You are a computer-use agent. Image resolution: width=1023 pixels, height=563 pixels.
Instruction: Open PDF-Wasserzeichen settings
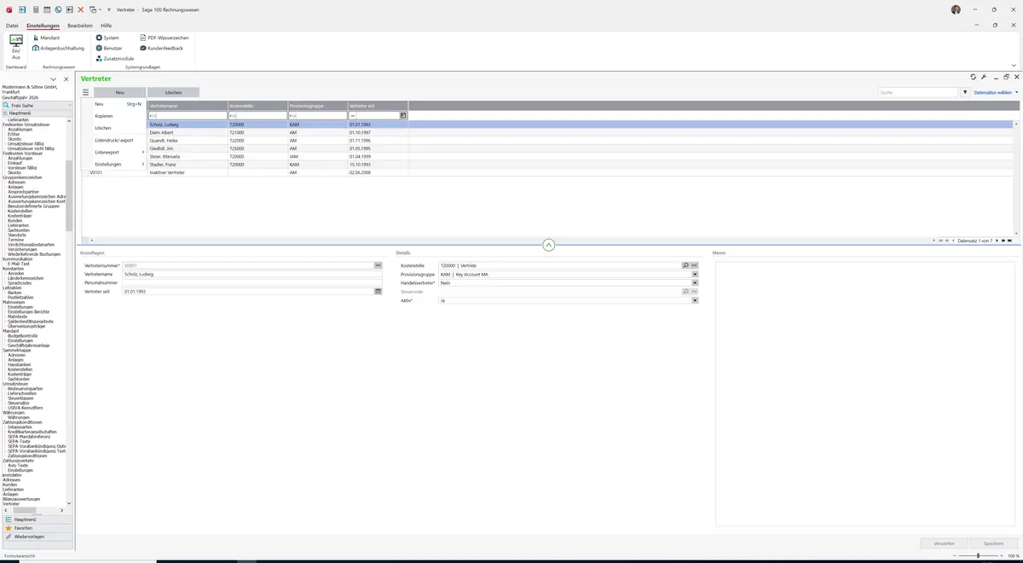[164, 38]
